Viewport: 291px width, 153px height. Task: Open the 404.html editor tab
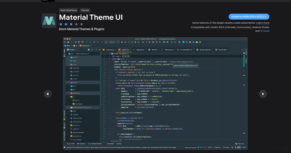coord(154,50)
